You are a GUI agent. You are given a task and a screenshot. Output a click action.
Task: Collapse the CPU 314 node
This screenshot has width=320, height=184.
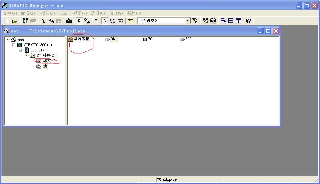(x=20, y=50)
